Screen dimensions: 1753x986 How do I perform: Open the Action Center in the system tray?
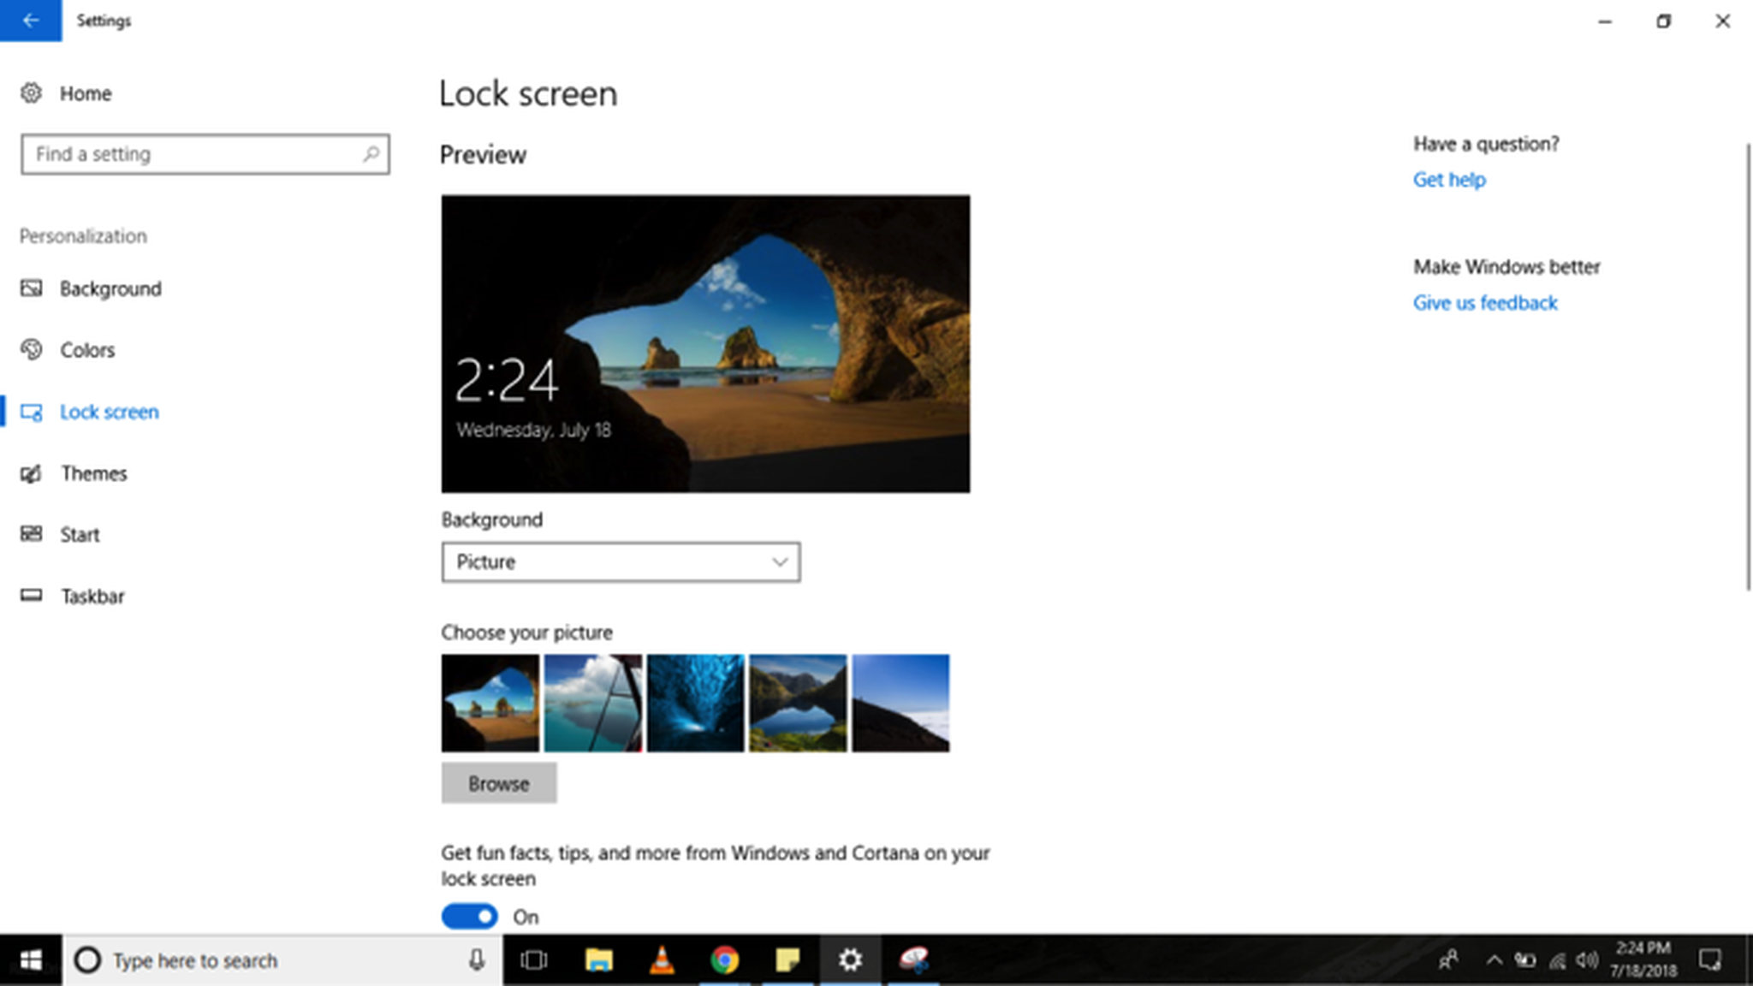point(1709,960)
